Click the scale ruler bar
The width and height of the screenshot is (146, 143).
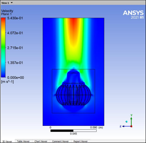click(73, 131)
